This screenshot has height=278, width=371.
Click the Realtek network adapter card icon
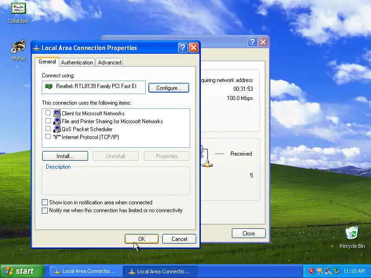point(49,86)
